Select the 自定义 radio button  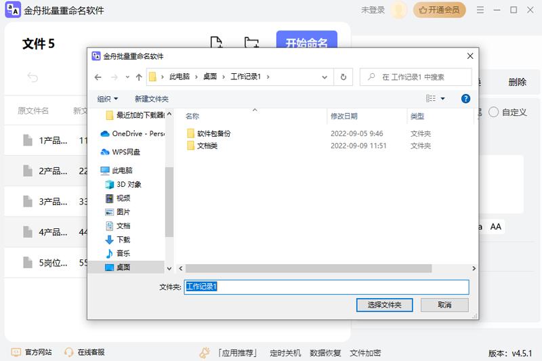tap(494, 112)
